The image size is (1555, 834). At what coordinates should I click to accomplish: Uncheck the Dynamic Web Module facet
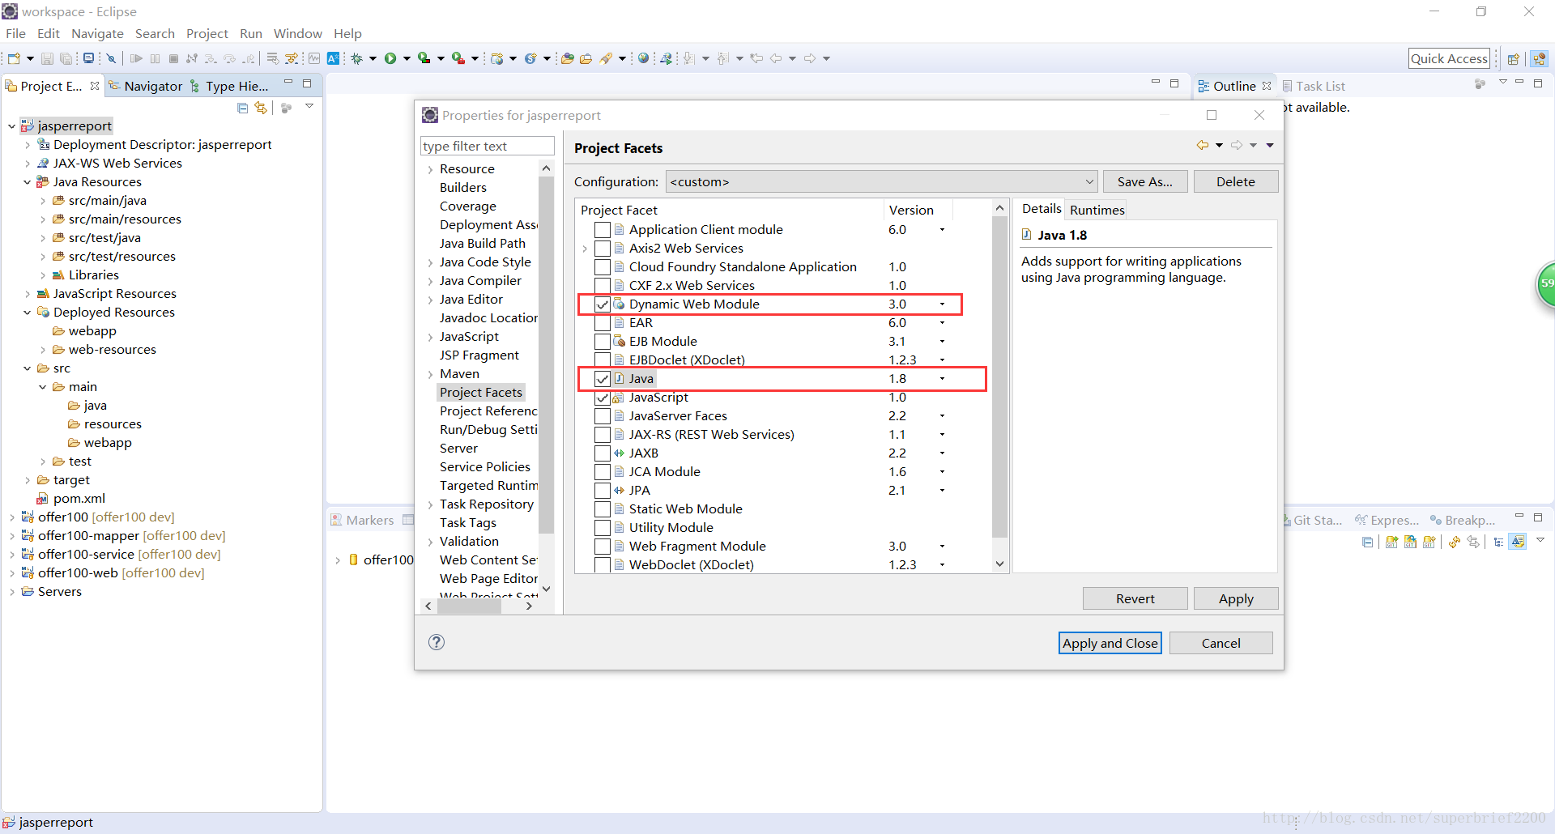[602, 304]
